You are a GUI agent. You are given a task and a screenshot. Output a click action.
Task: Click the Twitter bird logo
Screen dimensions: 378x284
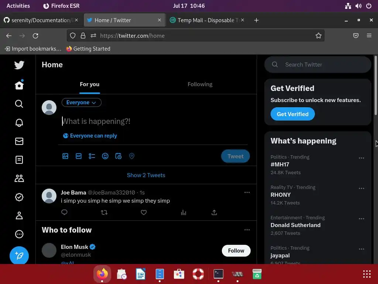pyautogui.click(x=19, y=65)
